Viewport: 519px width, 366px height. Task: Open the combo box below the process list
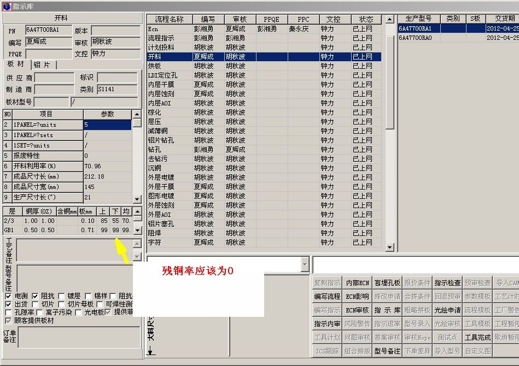[305, 264]
